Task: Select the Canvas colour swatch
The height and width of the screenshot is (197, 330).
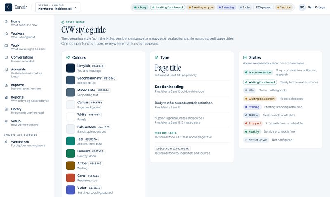Action: point(71,105)
